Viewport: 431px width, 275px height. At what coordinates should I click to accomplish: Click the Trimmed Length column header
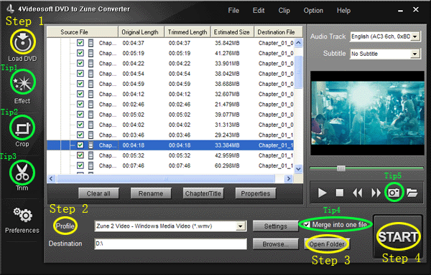click(x=187, y=32)
